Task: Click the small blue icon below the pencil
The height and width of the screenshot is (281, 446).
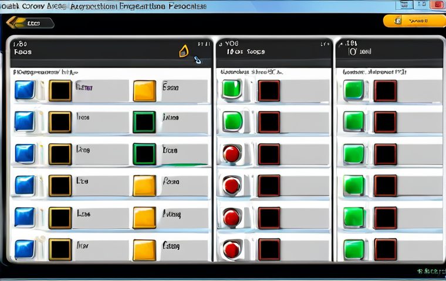Action: pyautogui.click(x=197, y=59)
